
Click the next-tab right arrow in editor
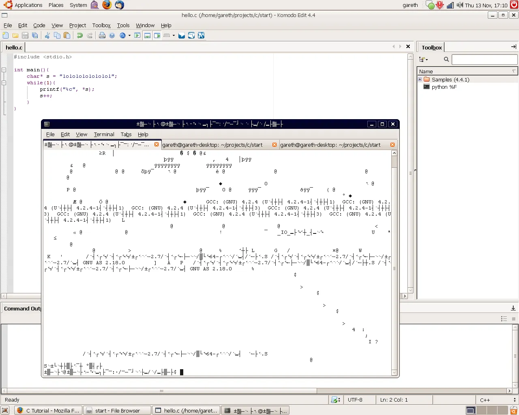click(400, 47)
